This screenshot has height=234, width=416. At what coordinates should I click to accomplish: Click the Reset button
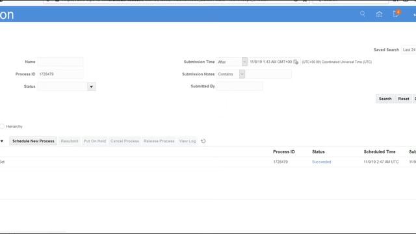click(404, 99)
